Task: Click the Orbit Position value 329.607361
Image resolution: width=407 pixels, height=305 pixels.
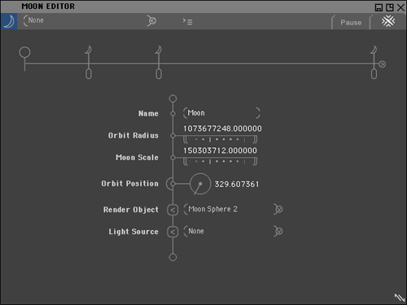Action: point(237,185)
